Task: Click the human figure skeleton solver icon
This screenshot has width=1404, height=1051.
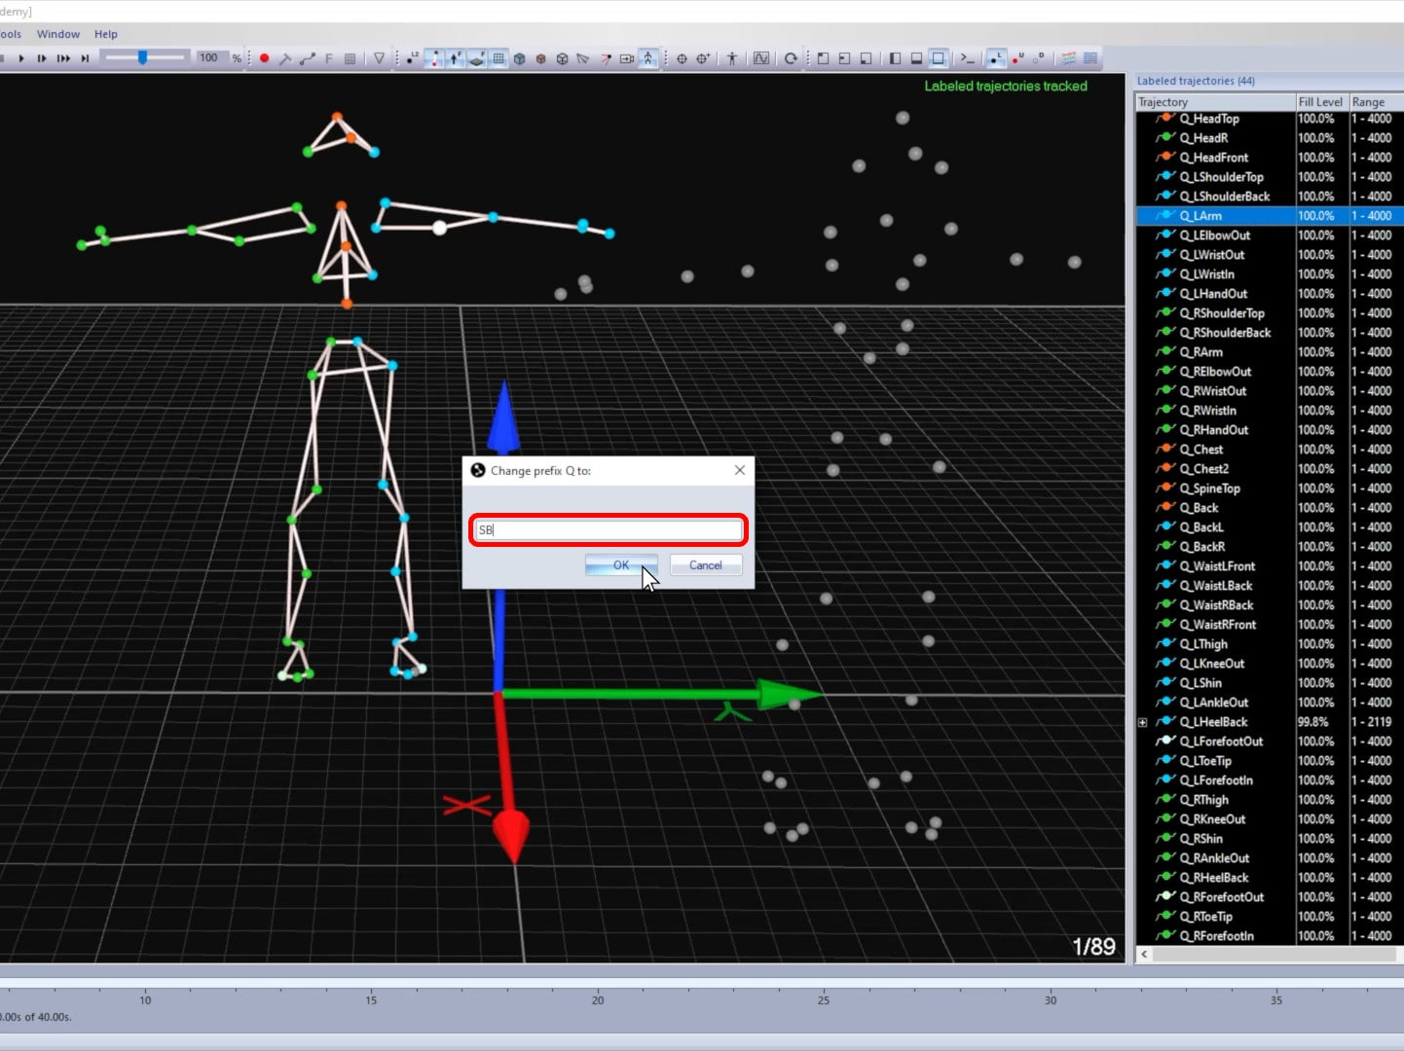Action: click(732, 58)
